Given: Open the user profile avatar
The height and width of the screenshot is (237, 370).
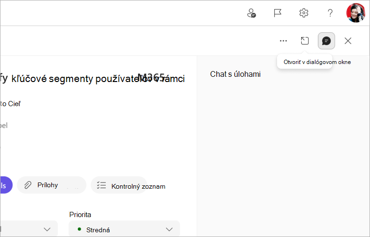Looking at the screenshot, I should (356, 13).
